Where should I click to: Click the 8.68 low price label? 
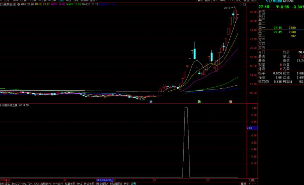click(142, 99)
